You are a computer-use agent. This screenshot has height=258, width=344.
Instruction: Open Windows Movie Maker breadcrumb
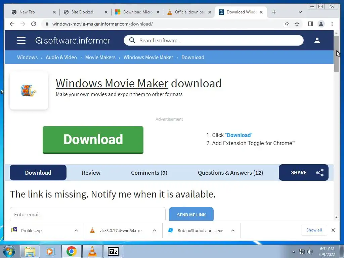(148, 57)
